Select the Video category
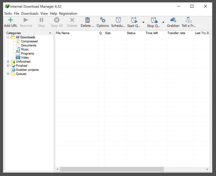216x176 pixels. (x=25, y=58)
